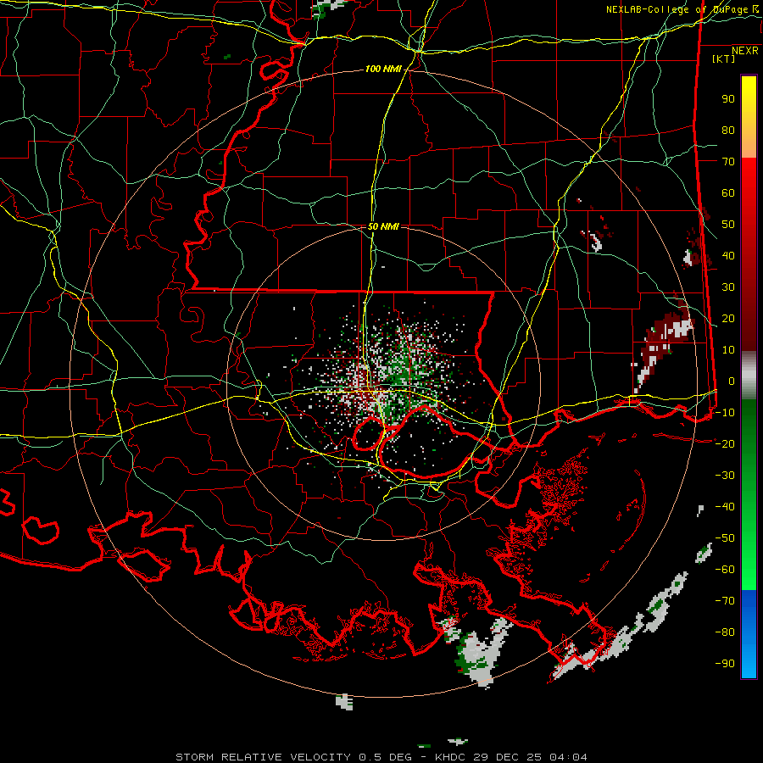Click the 0 value on the velocity scale
Viewport: 763px width, 763px height.
[732, 381]
